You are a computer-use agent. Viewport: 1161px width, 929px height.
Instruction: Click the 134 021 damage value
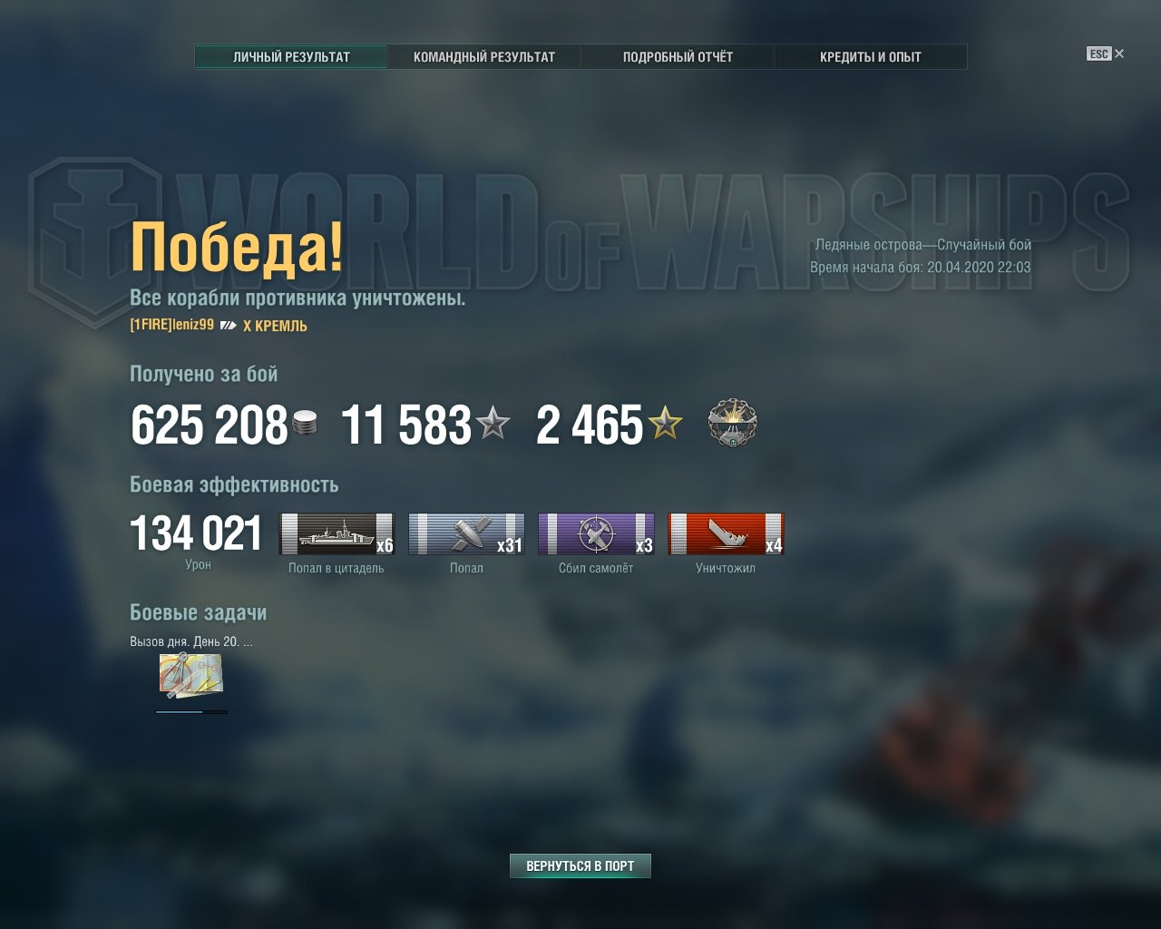(x=197, y=533)
